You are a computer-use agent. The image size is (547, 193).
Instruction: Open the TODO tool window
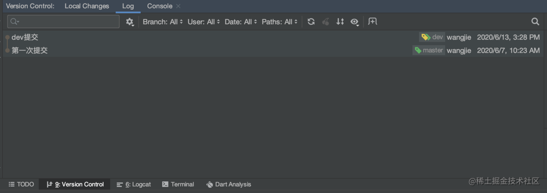21,184
